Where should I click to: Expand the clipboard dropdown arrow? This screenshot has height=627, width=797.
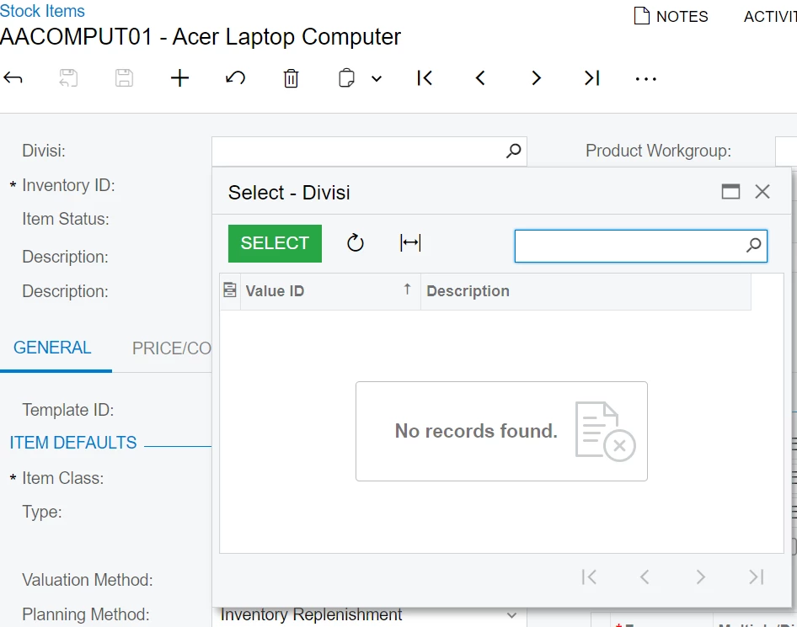pos(377,79)
